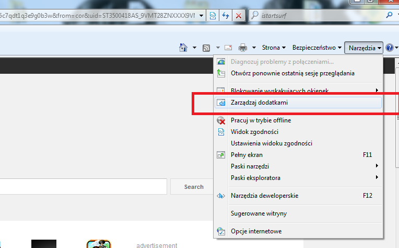Refresh the page using the address bar icon
This screenshot has height=248, width=399.
tap(226, 16)
